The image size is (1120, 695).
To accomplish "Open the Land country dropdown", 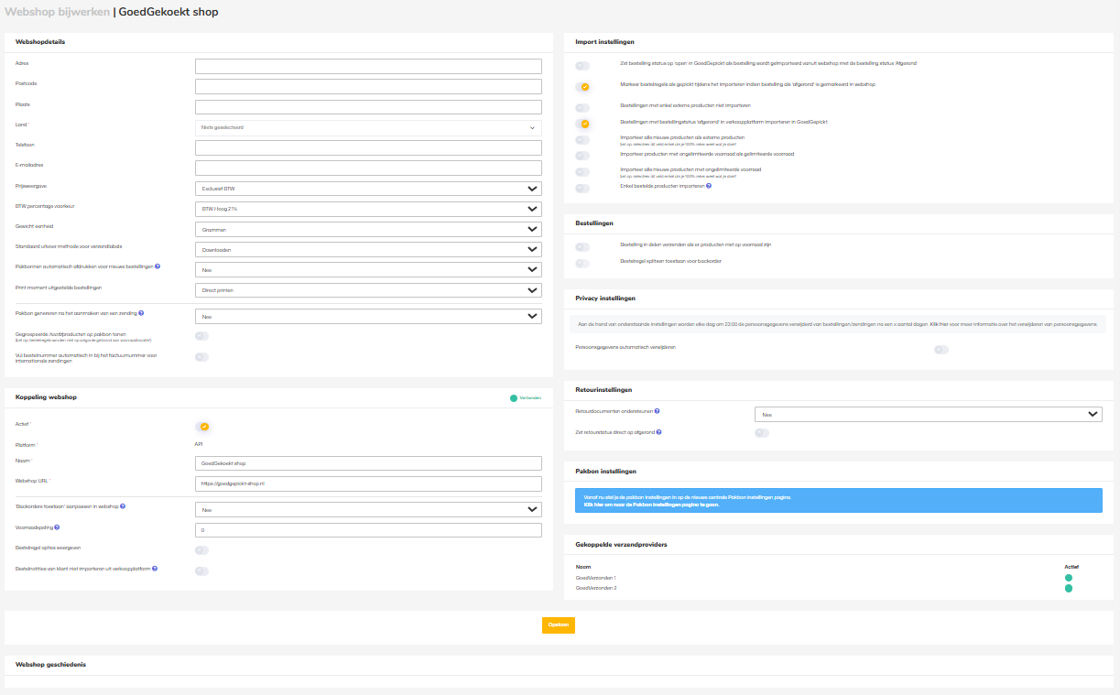I will 368,127.
